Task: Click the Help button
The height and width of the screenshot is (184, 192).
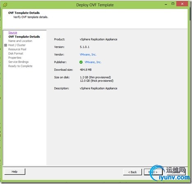Action: tap(15, 172)
